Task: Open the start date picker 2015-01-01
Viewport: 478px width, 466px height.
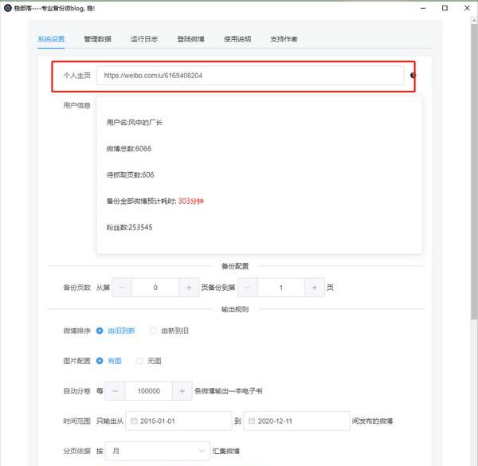Action: pyautogui.click(x=178, y=421)
